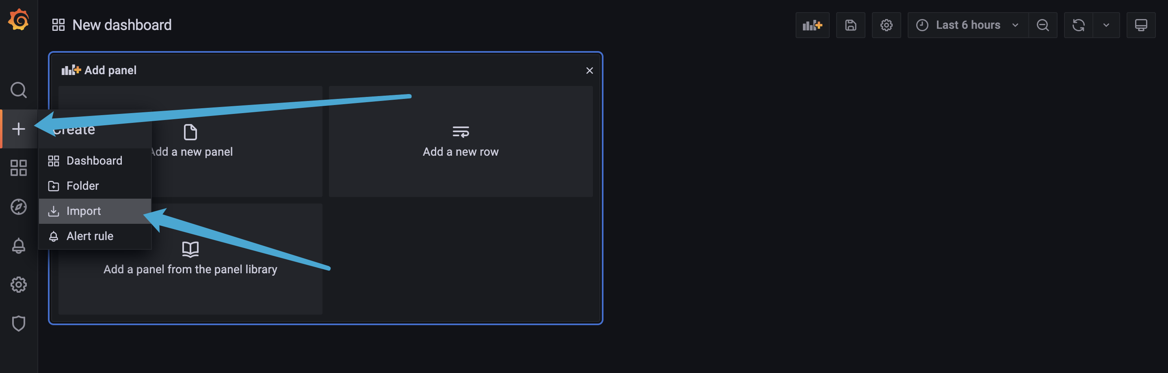1168x373 pixels.
Task: Open the search icon in sidebar
Action: click(19, 90)
